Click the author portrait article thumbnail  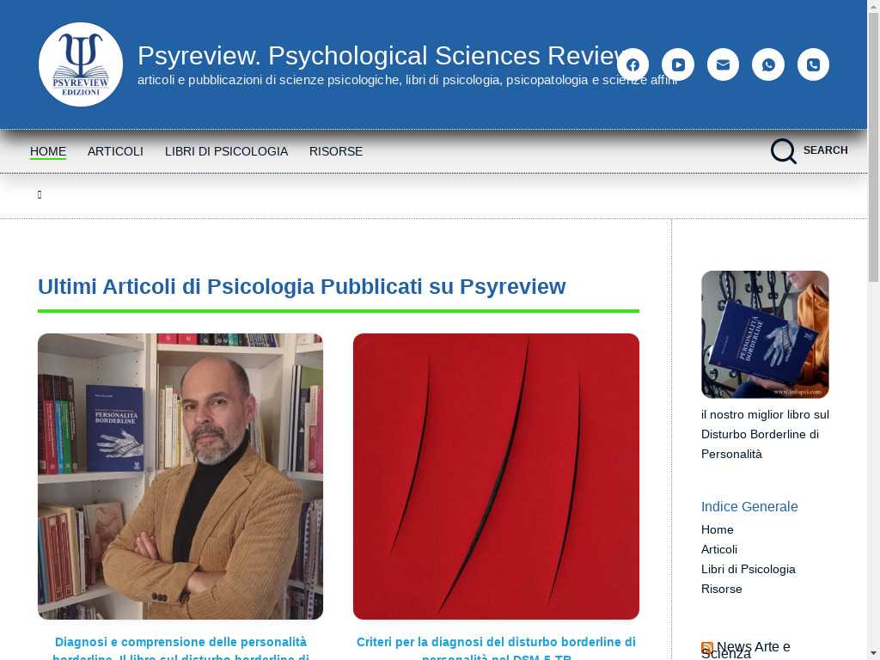click(180, 476)
